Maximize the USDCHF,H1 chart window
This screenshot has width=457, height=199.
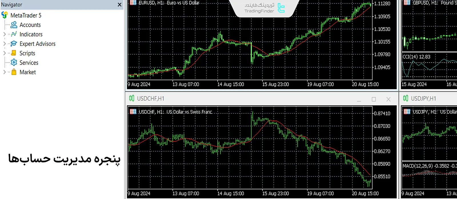pyautogui.click(x=374, y=99)
